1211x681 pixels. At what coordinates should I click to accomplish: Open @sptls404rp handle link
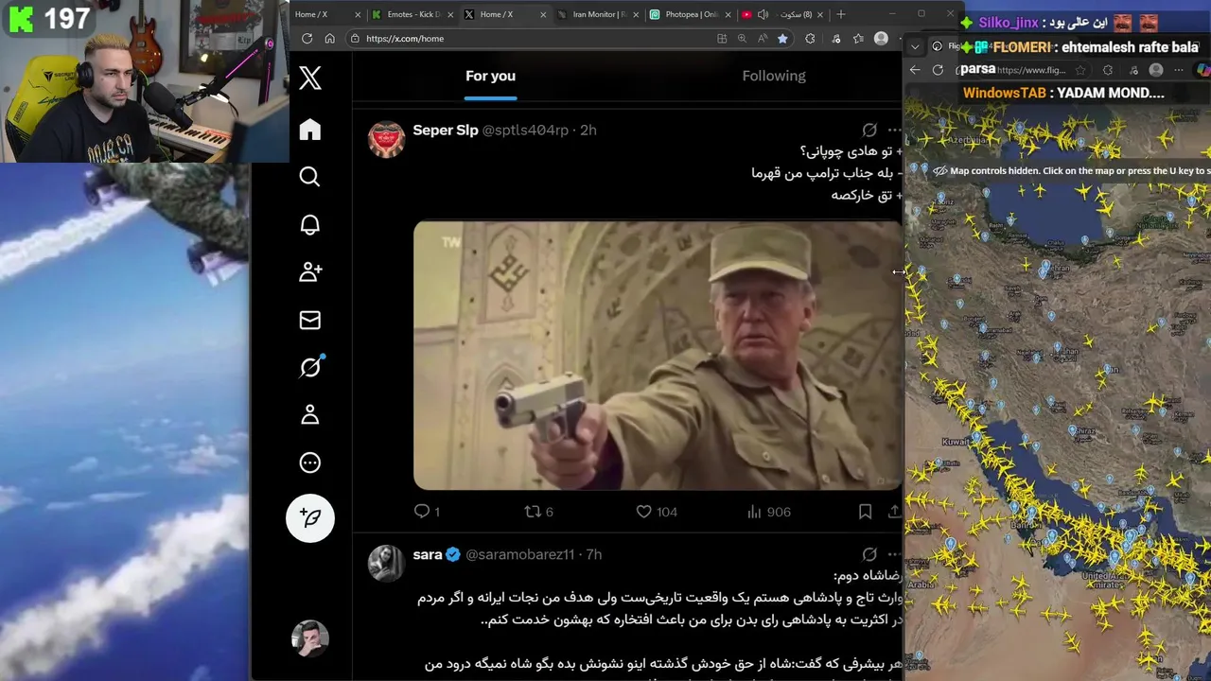click(525, 130)
